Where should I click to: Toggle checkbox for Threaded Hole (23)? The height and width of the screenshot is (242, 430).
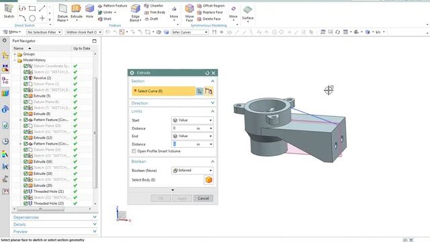tap(26, 204)
